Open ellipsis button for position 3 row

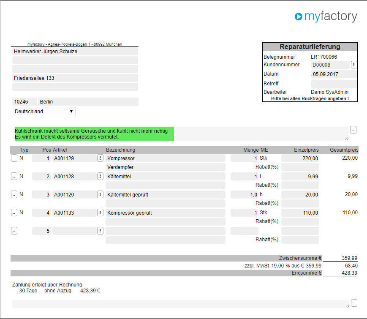click(14, 194)
